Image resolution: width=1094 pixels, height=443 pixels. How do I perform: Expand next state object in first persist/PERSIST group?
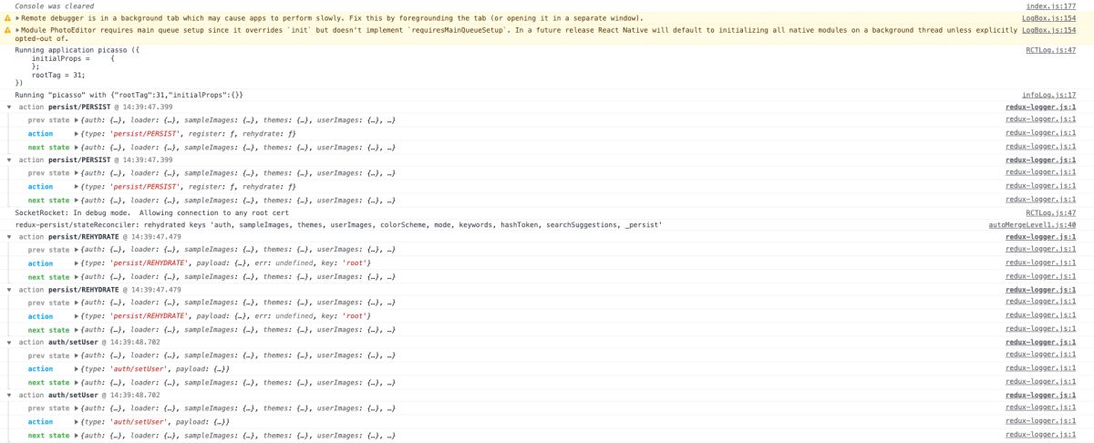77,147
